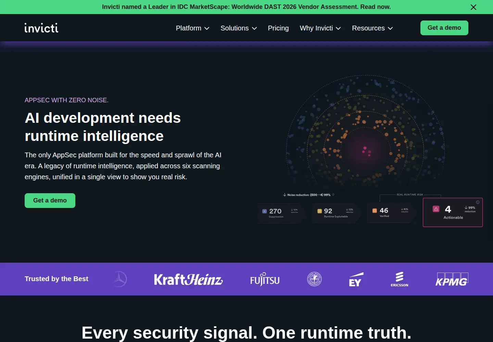Viewport: 493px width, 342px height.
Task: Dismiss the green announcement banner
Action: coord(473,7)
